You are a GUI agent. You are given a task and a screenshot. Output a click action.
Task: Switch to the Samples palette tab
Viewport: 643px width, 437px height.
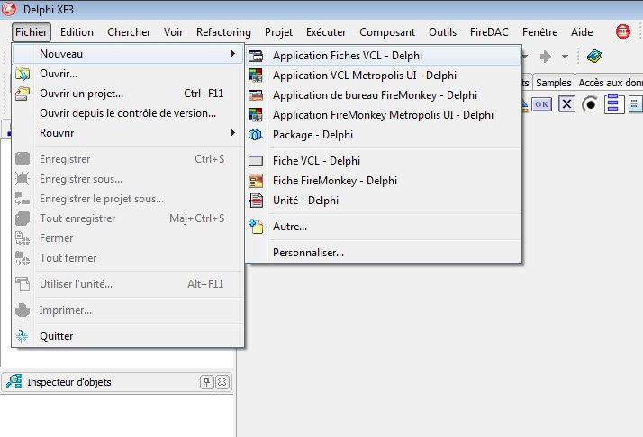(553, 83)
